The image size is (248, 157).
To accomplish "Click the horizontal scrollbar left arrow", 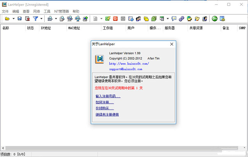I will click(x=3, y=148).
